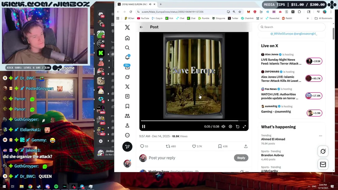This screenshot has width=338, height=190.
Task: Open Chrome apps grid in bookmarks bar
Action: point(118,18)
